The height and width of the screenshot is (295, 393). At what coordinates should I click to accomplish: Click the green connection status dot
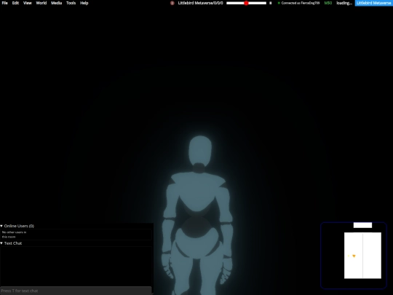[x=279, y=3]
